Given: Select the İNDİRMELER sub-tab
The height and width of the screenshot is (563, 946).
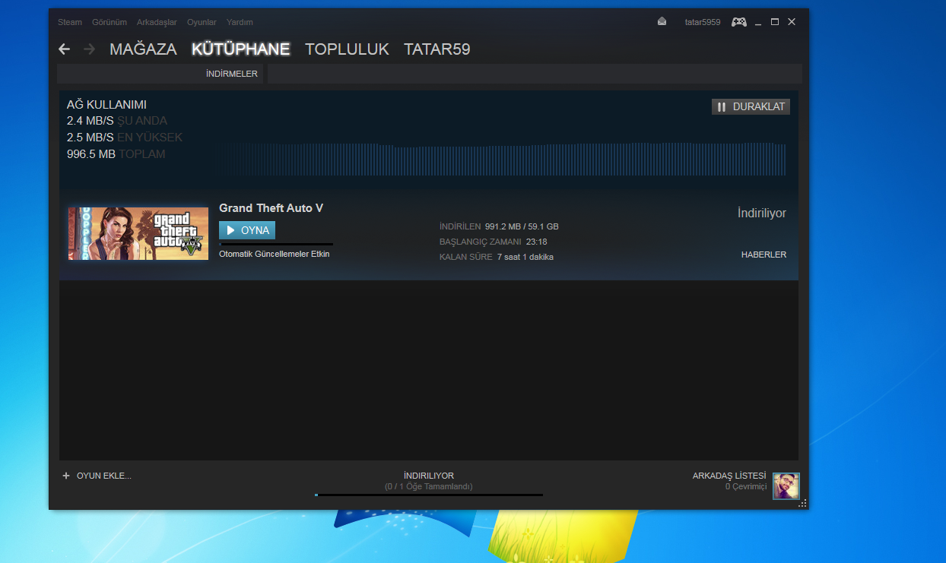Looking at the screenshot, I should [x=232, y=74].
